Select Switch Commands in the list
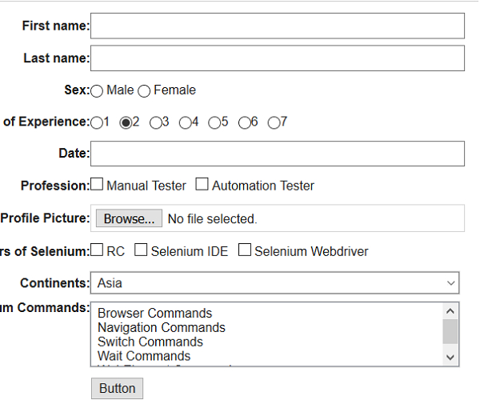480x400 pixels. click(150, 342)
